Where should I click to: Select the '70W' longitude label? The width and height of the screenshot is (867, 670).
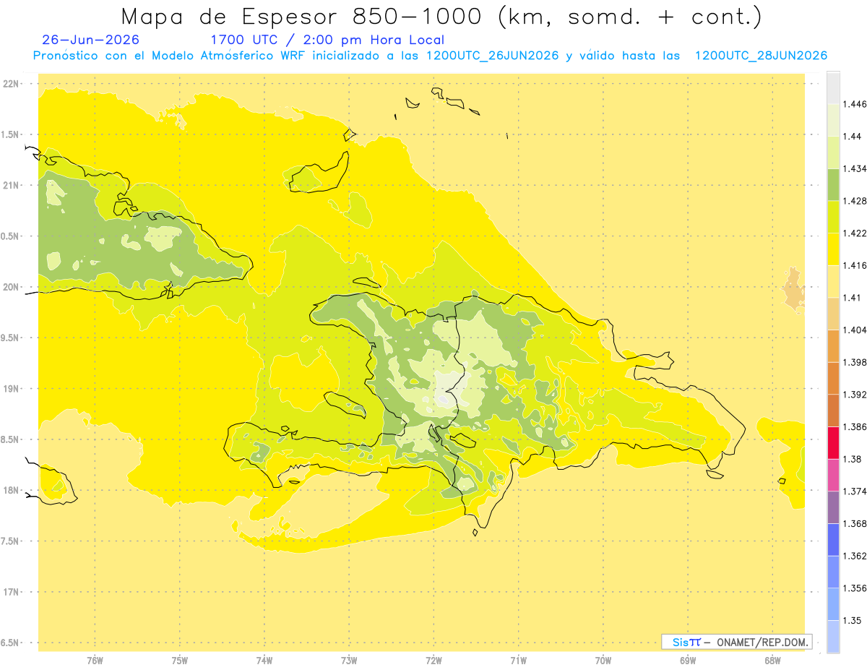pyautogui.click(x=603, y=661)
